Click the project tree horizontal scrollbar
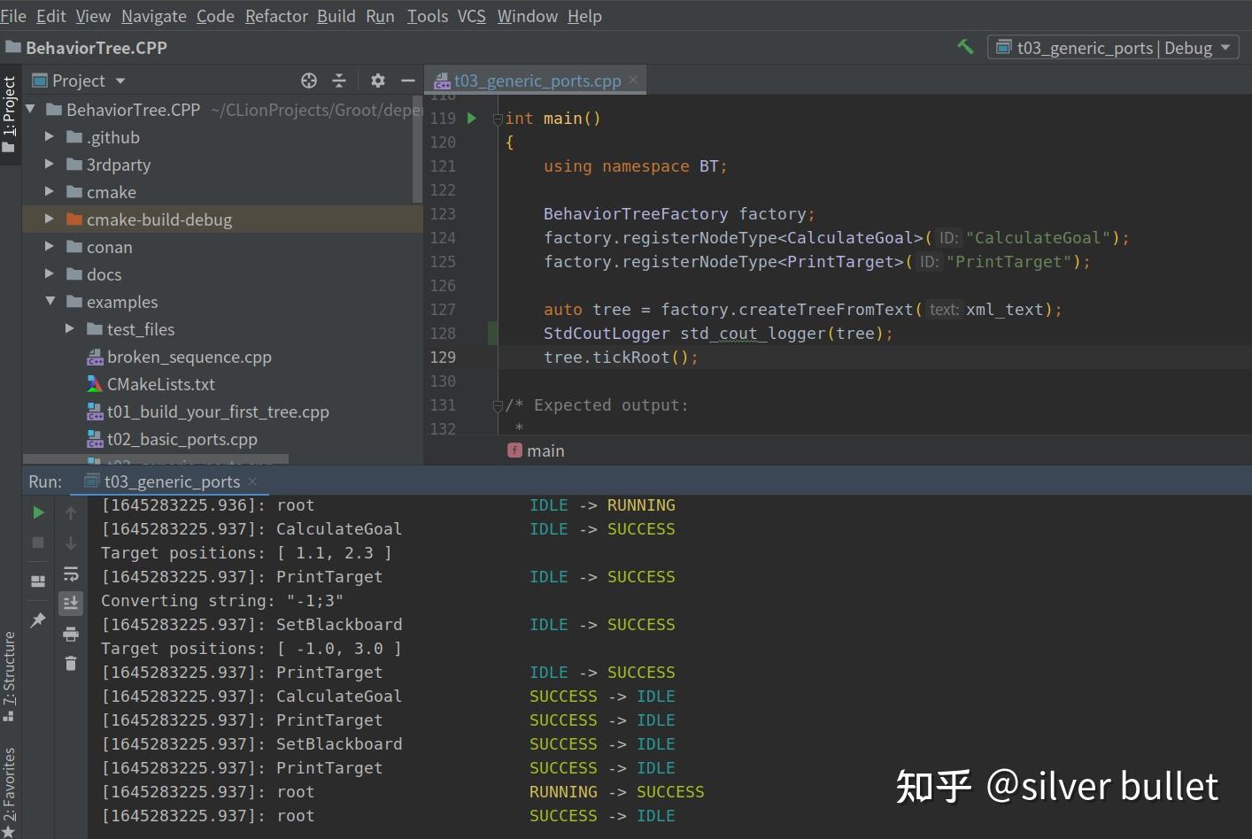Screen dimensions: 1252x839 pos(155,459)
